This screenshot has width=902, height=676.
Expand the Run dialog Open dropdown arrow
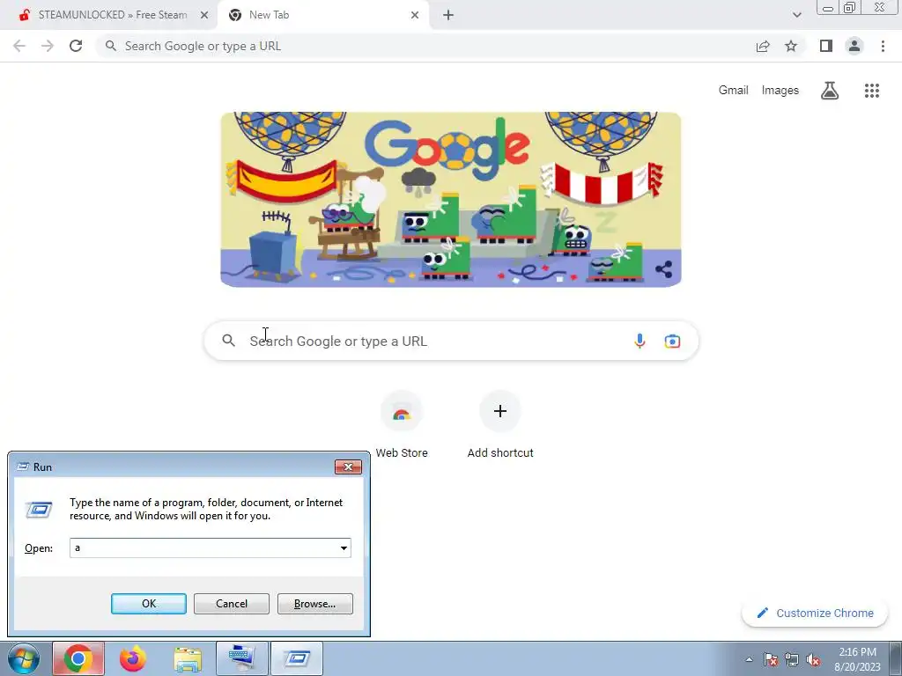pos(344,547)
